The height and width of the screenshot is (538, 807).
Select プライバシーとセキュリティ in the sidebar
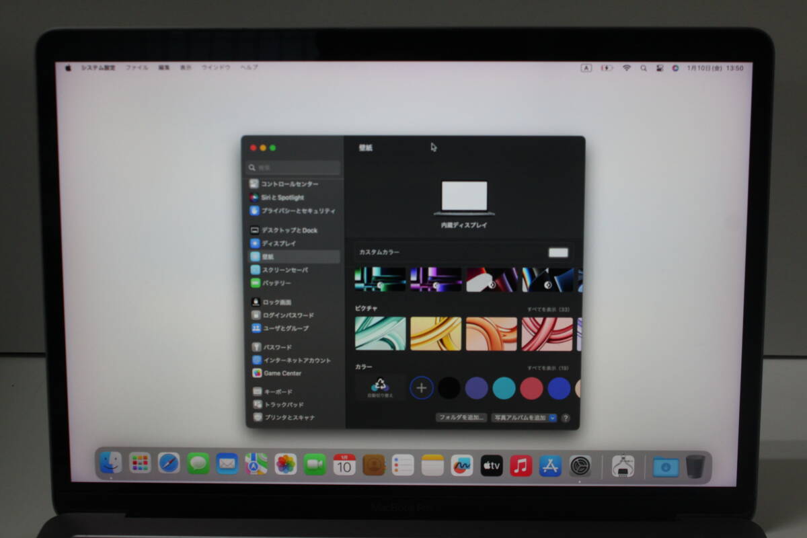[294, 210]
